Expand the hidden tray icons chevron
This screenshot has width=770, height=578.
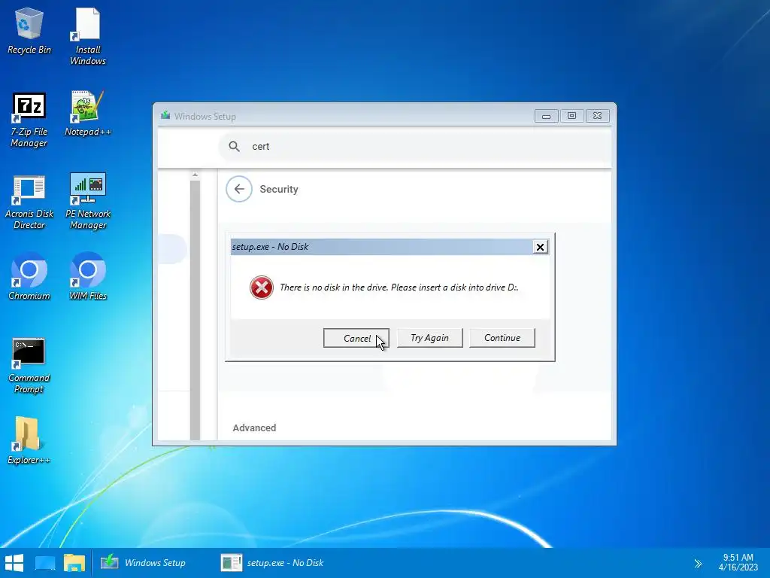coord(698,563)
